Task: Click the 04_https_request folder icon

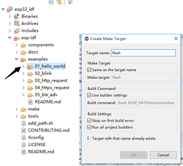Action: coord(30,88)
